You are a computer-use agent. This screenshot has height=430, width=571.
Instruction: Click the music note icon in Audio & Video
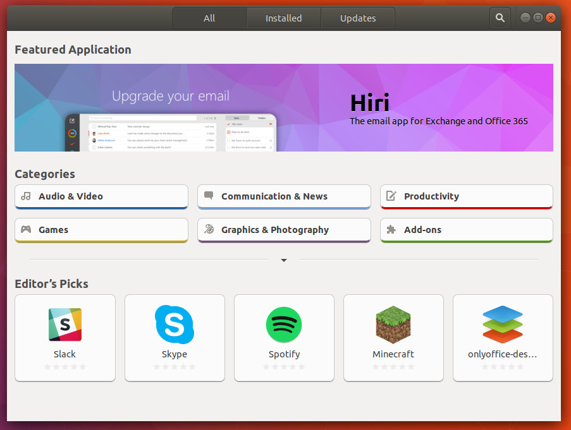pos(26,196)
